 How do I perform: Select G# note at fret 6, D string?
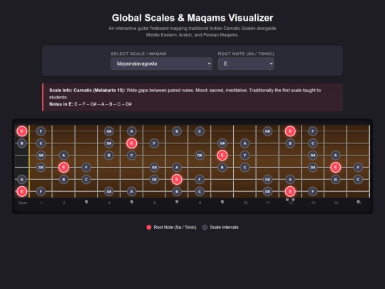click(154, 168)
